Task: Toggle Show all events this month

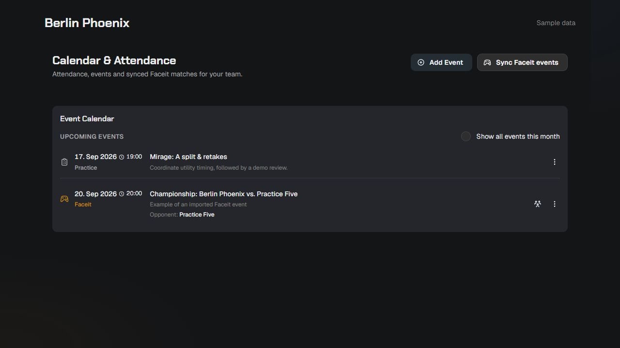Action: pyautogui.click(x=466, y=136)
